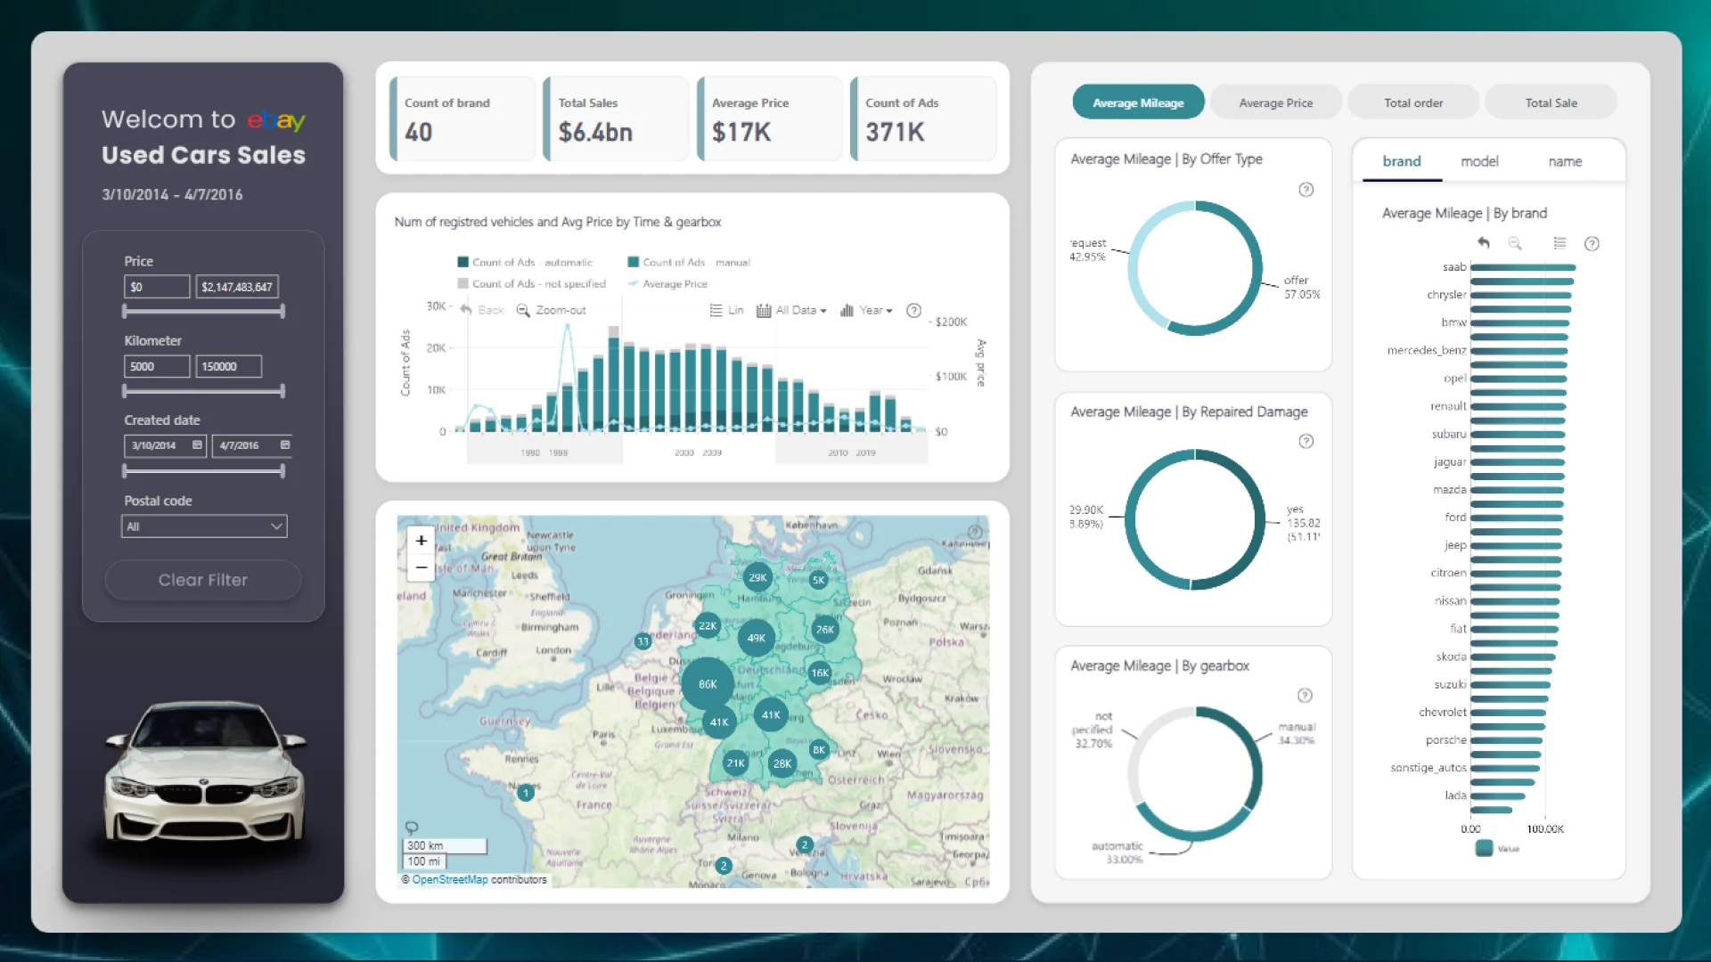Image resolution: width=1711 pixels, height=962 pixels.
Task: Open the All Data dropdown
Action: tap(791, 310)
